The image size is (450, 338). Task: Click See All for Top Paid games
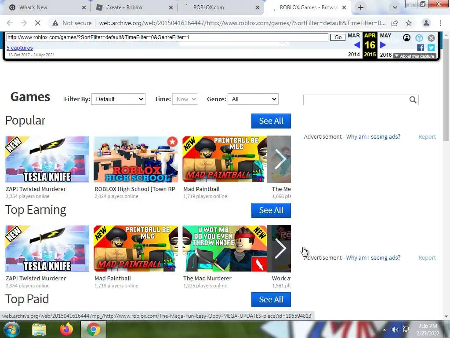click(x=271, y=300)
